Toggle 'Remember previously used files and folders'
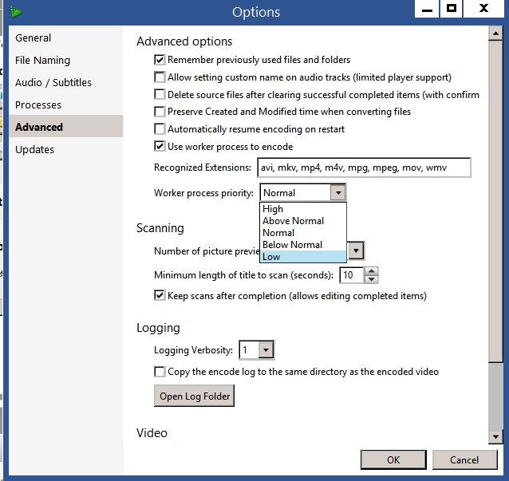 160,60
